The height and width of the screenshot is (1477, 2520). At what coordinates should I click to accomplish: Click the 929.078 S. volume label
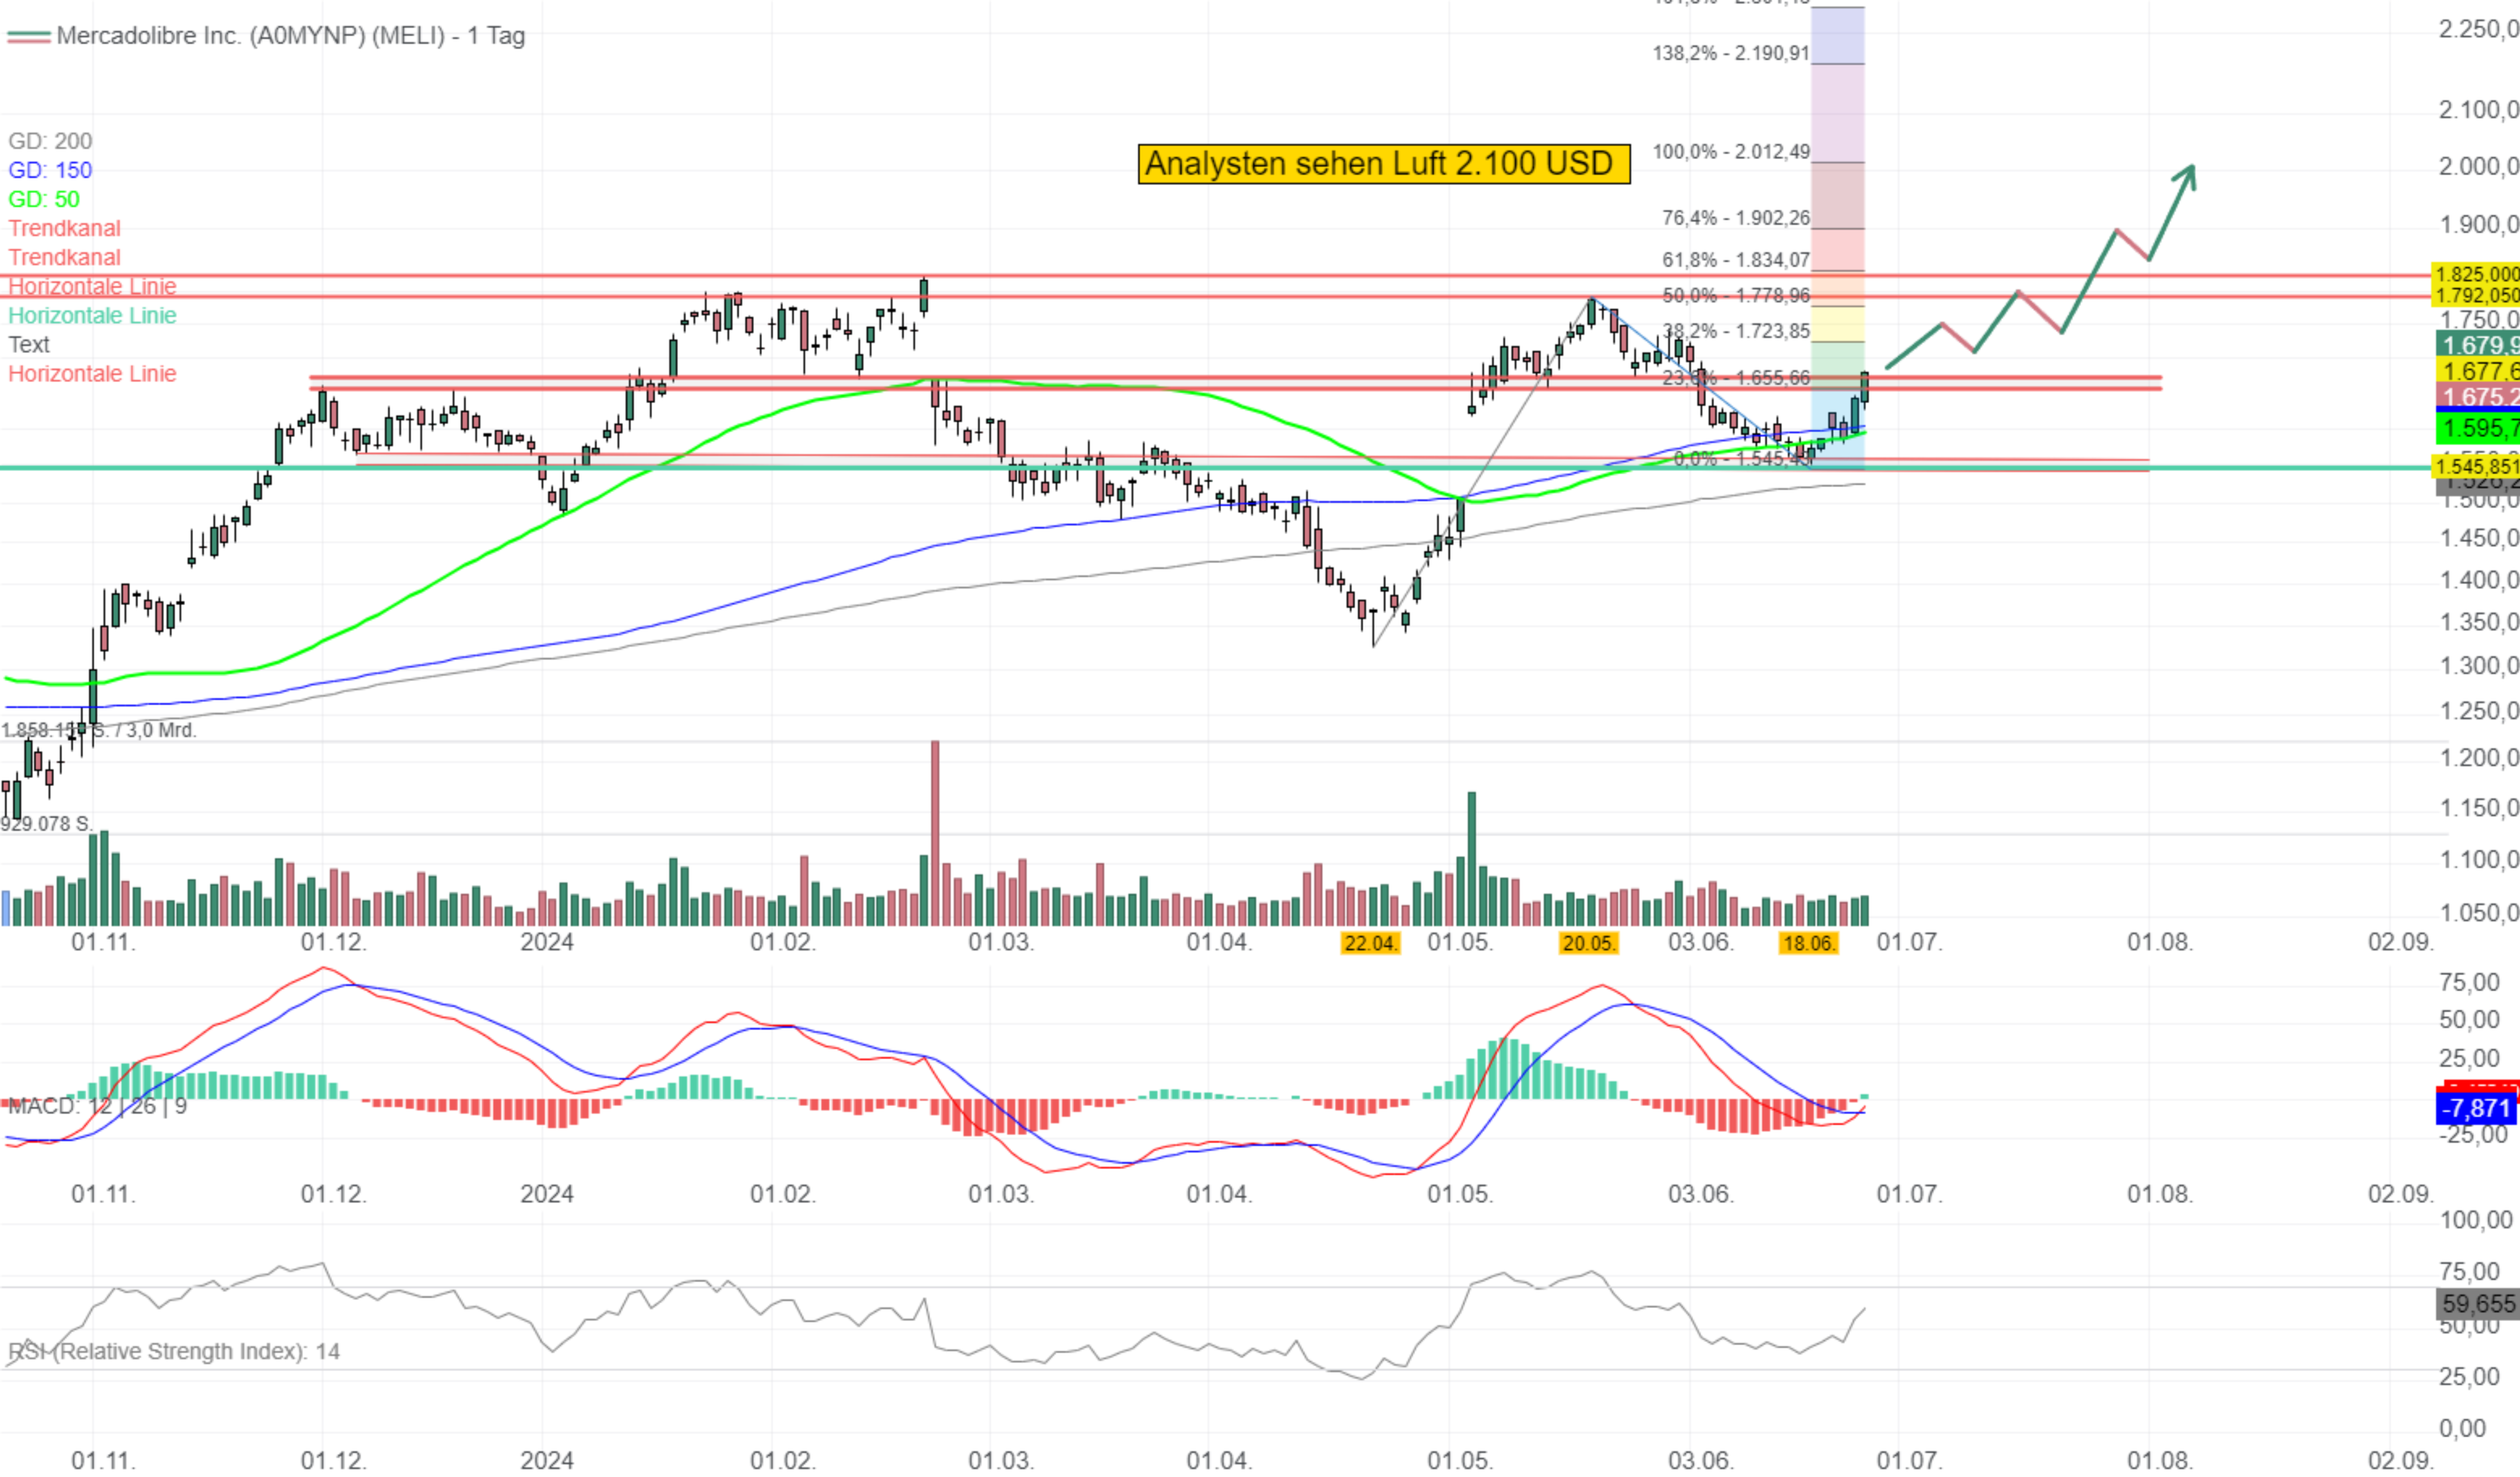click(47, 824)
